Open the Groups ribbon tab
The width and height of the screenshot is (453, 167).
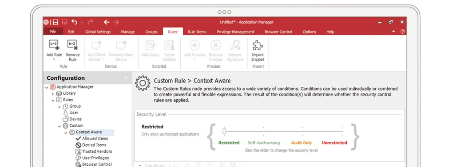point(151,32)
